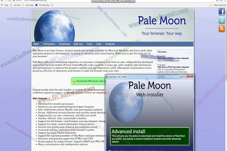227x151 pixels.
Task: Click the green Download (Windows web installer) button
Action: 89,81
